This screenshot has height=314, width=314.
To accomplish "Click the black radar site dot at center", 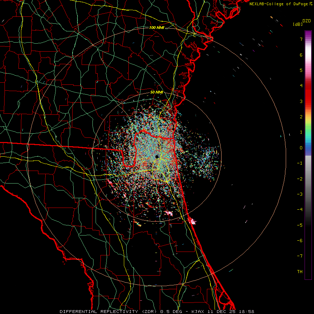I will [x=157, y=157].
